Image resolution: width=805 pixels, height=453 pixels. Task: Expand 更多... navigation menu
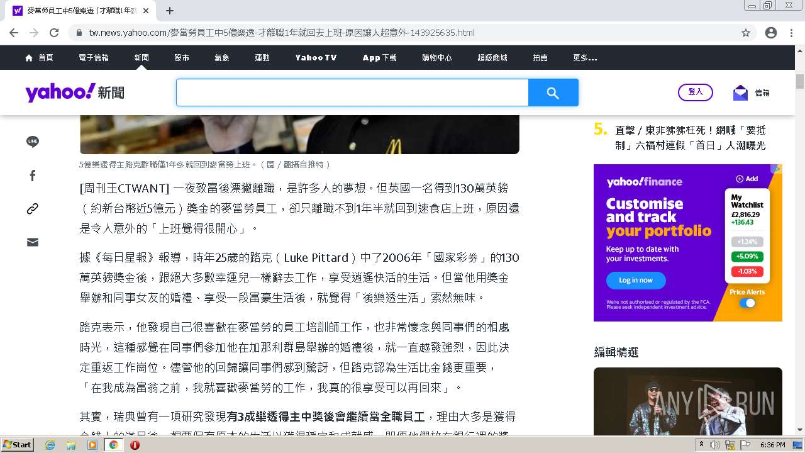pyautogui.click(x=585, y=57)
